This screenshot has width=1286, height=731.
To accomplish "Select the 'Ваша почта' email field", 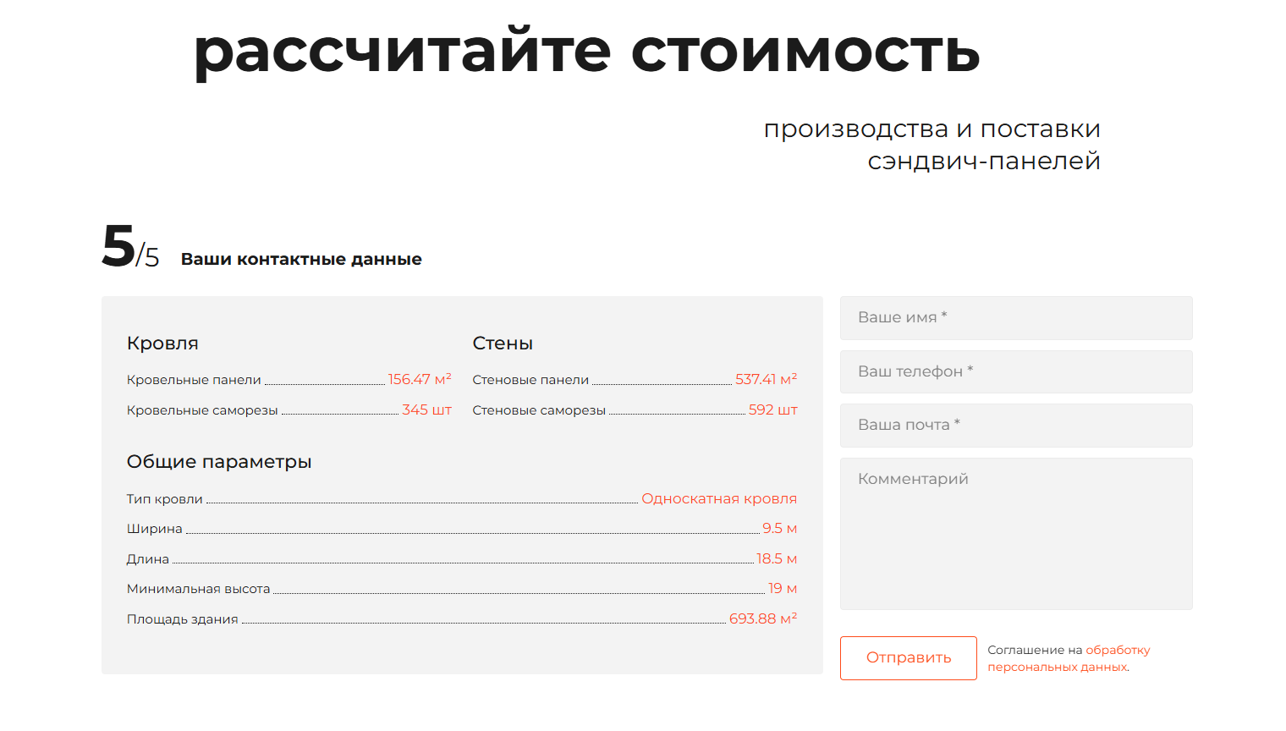I will [x=1016, y=425].
